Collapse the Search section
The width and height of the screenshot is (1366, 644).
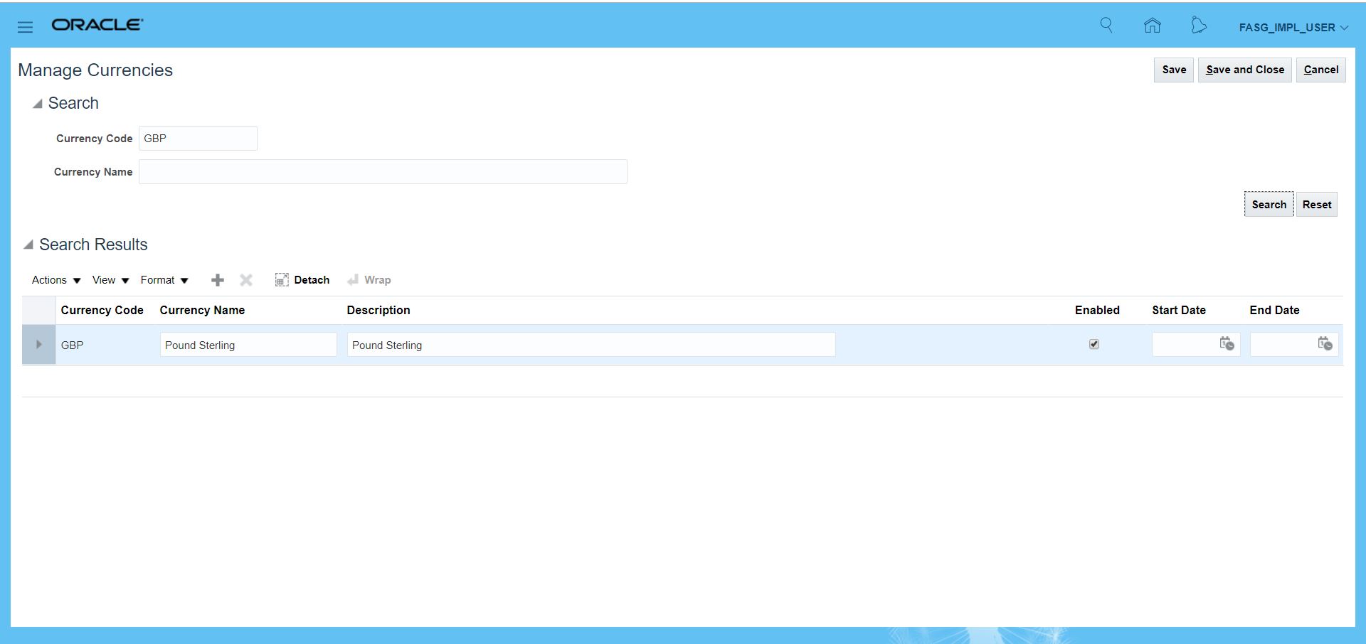(38, 104)
